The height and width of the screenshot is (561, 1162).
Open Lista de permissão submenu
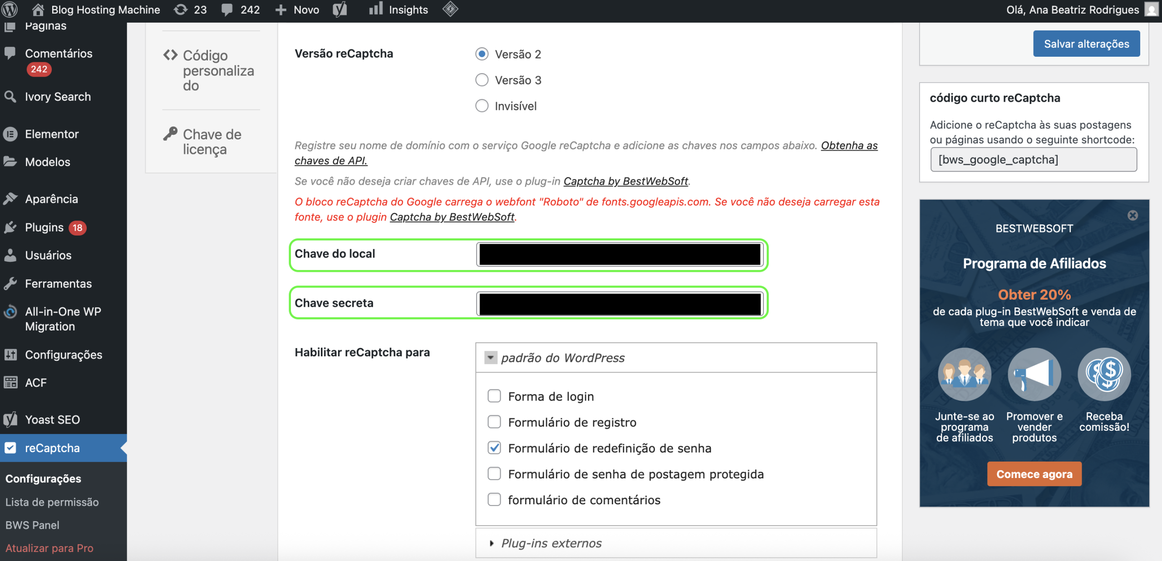[x=52, y=502]
